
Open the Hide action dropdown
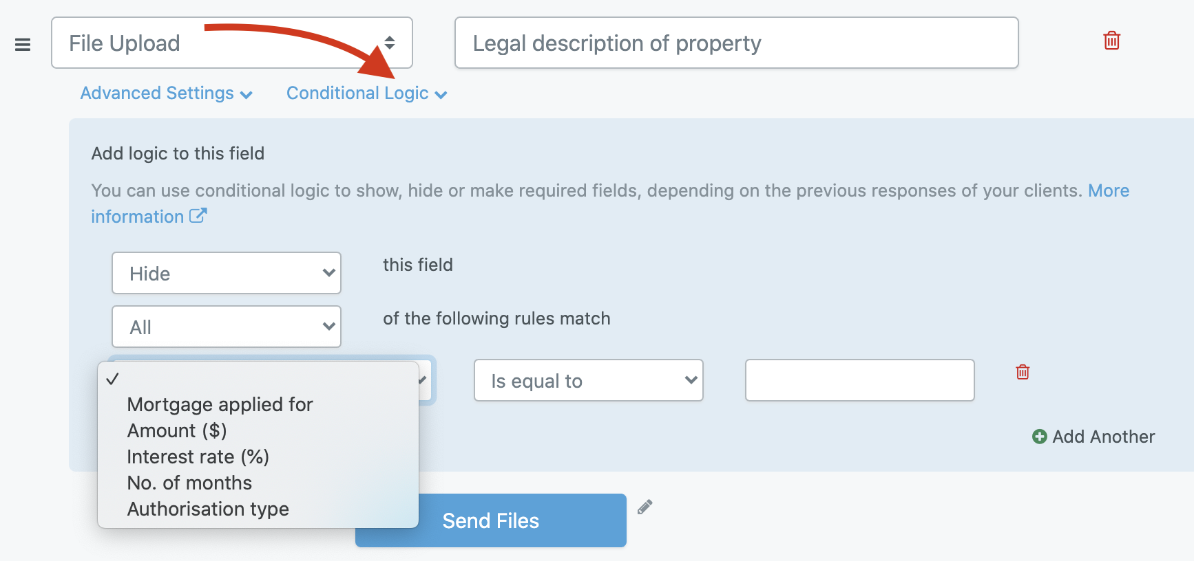(227, 273)
